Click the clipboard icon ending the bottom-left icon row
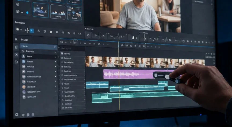Image resolution: width=232 pixels, height=127 pixels. pos(33,115)
